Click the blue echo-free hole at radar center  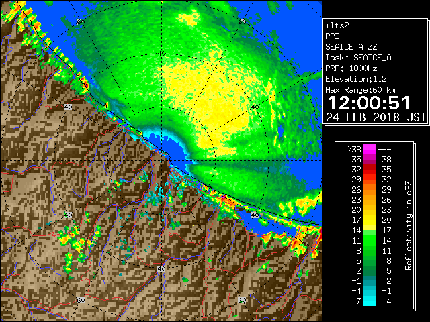tap(171, 148)
